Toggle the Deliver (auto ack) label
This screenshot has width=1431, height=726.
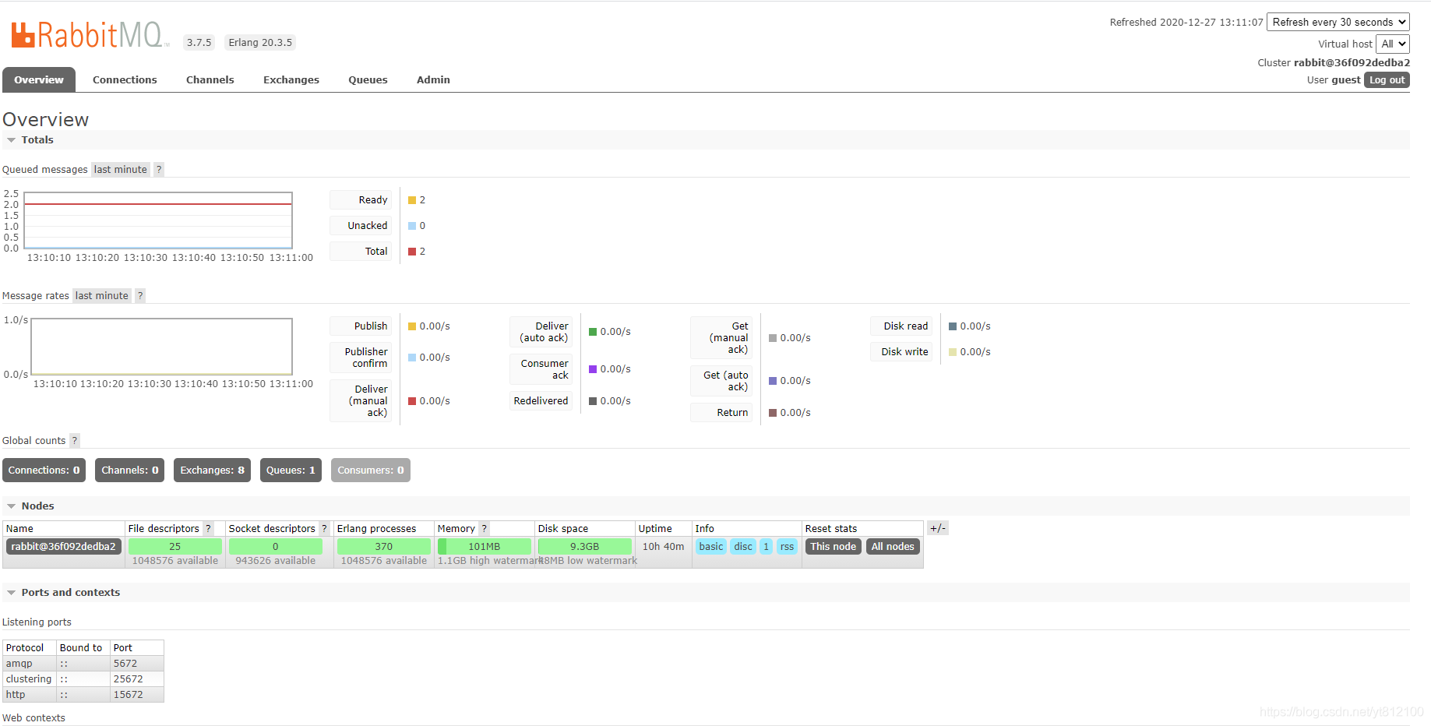pyautogui.click(x=541, y=332)
